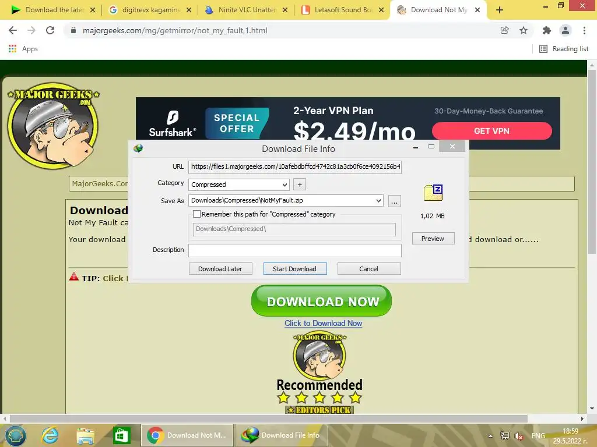Click the MajorGeeks logo on the page
This screenshot has width=597, height=447.
pyautogui.click(x=53, y=126)
